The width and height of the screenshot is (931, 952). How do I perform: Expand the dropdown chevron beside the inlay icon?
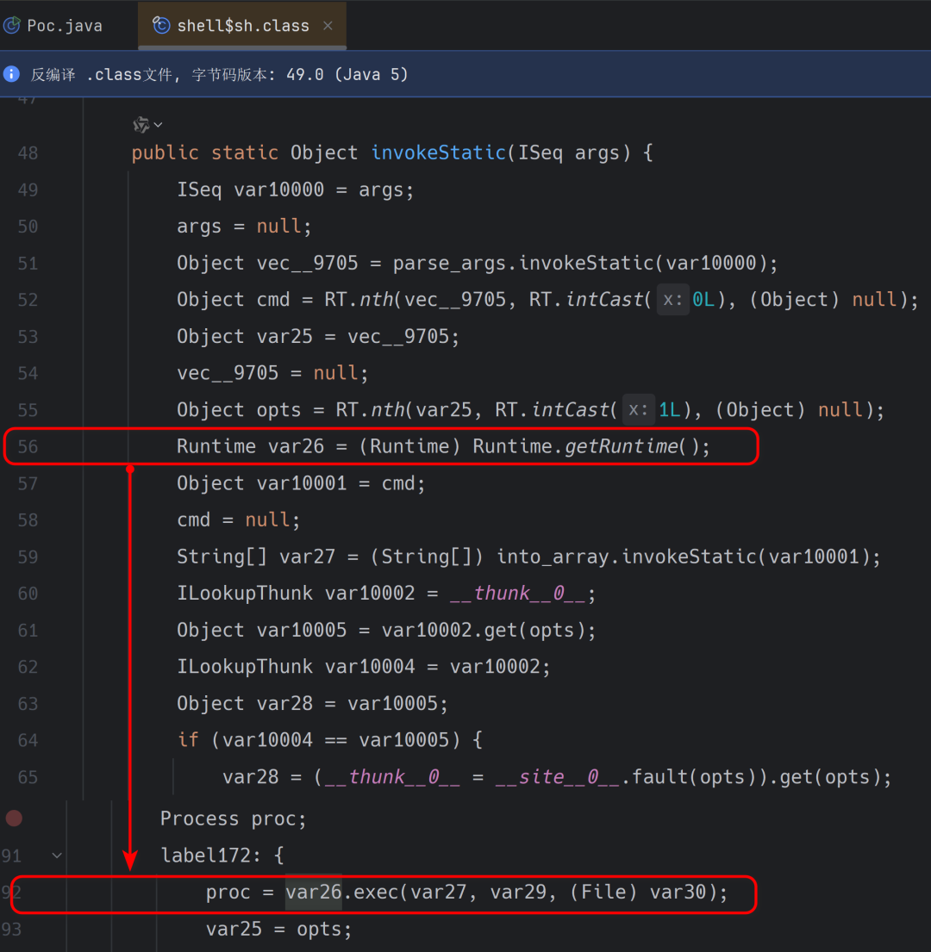pos(158,125)
